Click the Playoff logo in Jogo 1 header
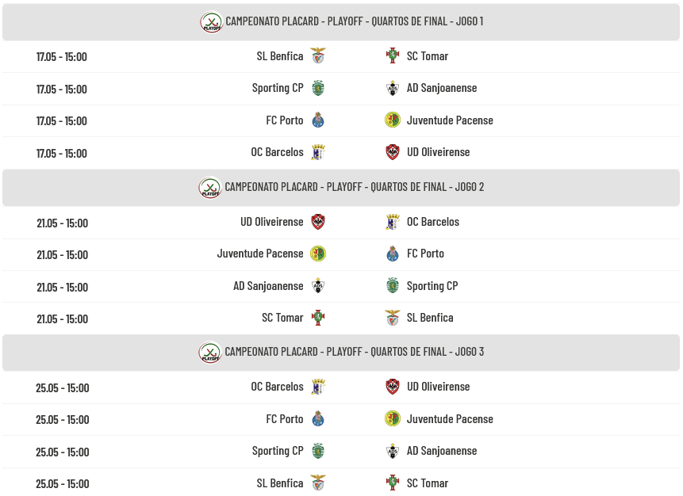 point(211,21)
